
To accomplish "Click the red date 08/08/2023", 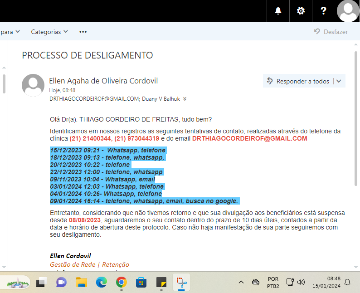I will 85,220.
